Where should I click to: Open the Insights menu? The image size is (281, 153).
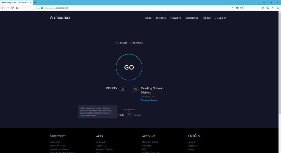(x=161, y=18)
